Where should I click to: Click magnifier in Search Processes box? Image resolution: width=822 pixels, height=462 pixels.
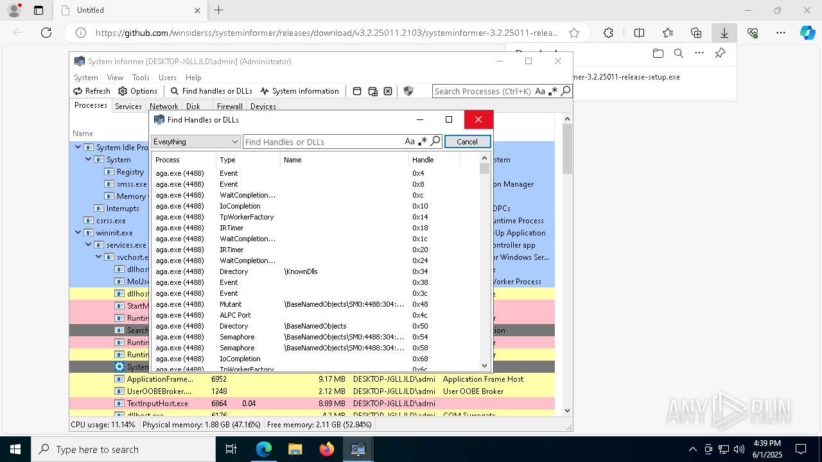click(x=565, y=91)
